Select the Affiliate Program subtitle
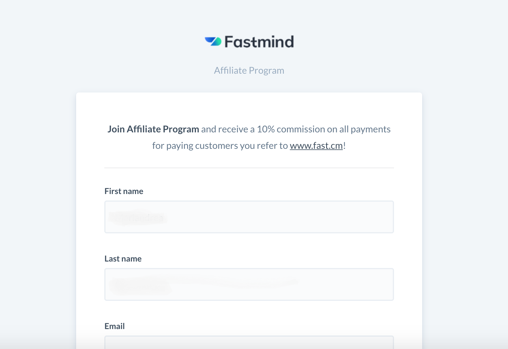The height and width of the screenshot is (349, 508). tap(249, 70)
